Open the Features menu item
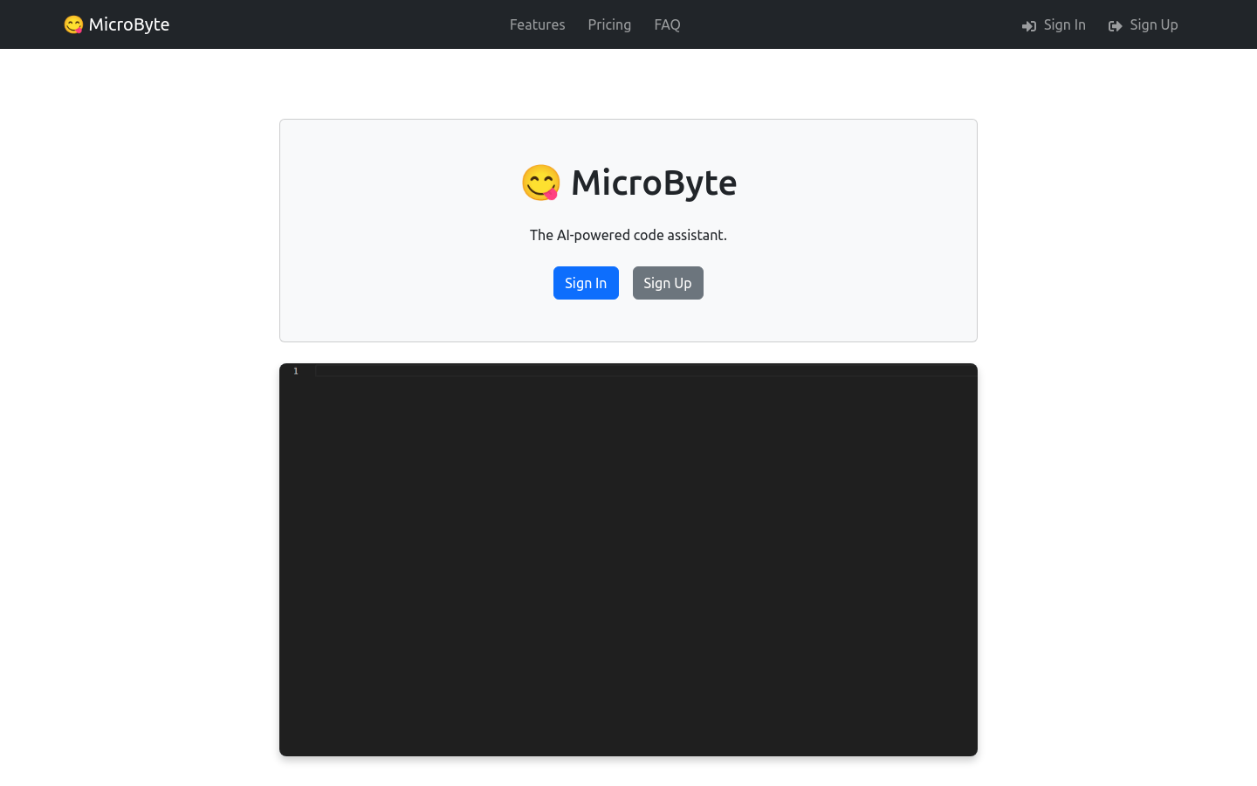Viewport: 1257px width, 786px height. click(537, 24)
